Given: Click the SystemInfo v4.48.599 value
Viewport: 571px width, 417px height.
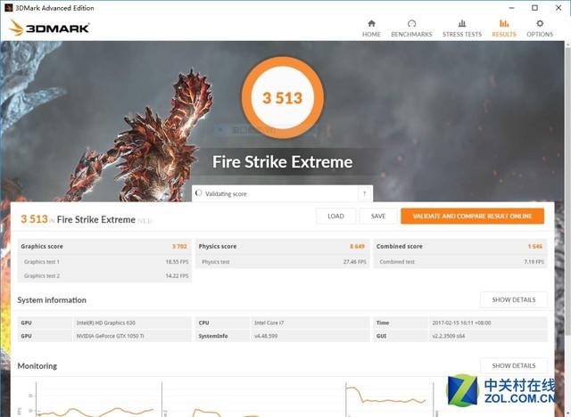Looking at the screenshot, I should [266, 336].
